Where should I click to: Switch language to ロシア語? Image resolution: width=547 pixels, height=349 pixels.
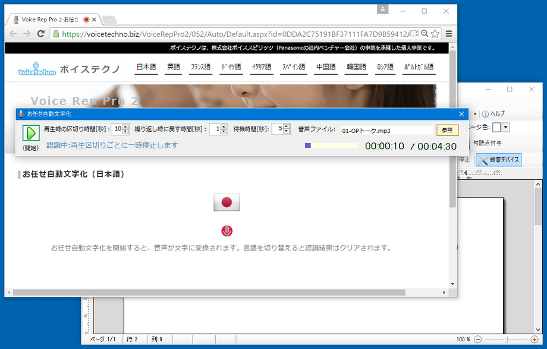(x=385, y=67)
